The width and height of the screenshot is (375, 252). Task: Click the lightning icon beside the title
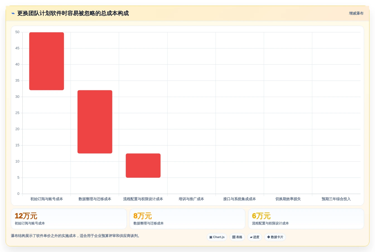pos(13,13)
